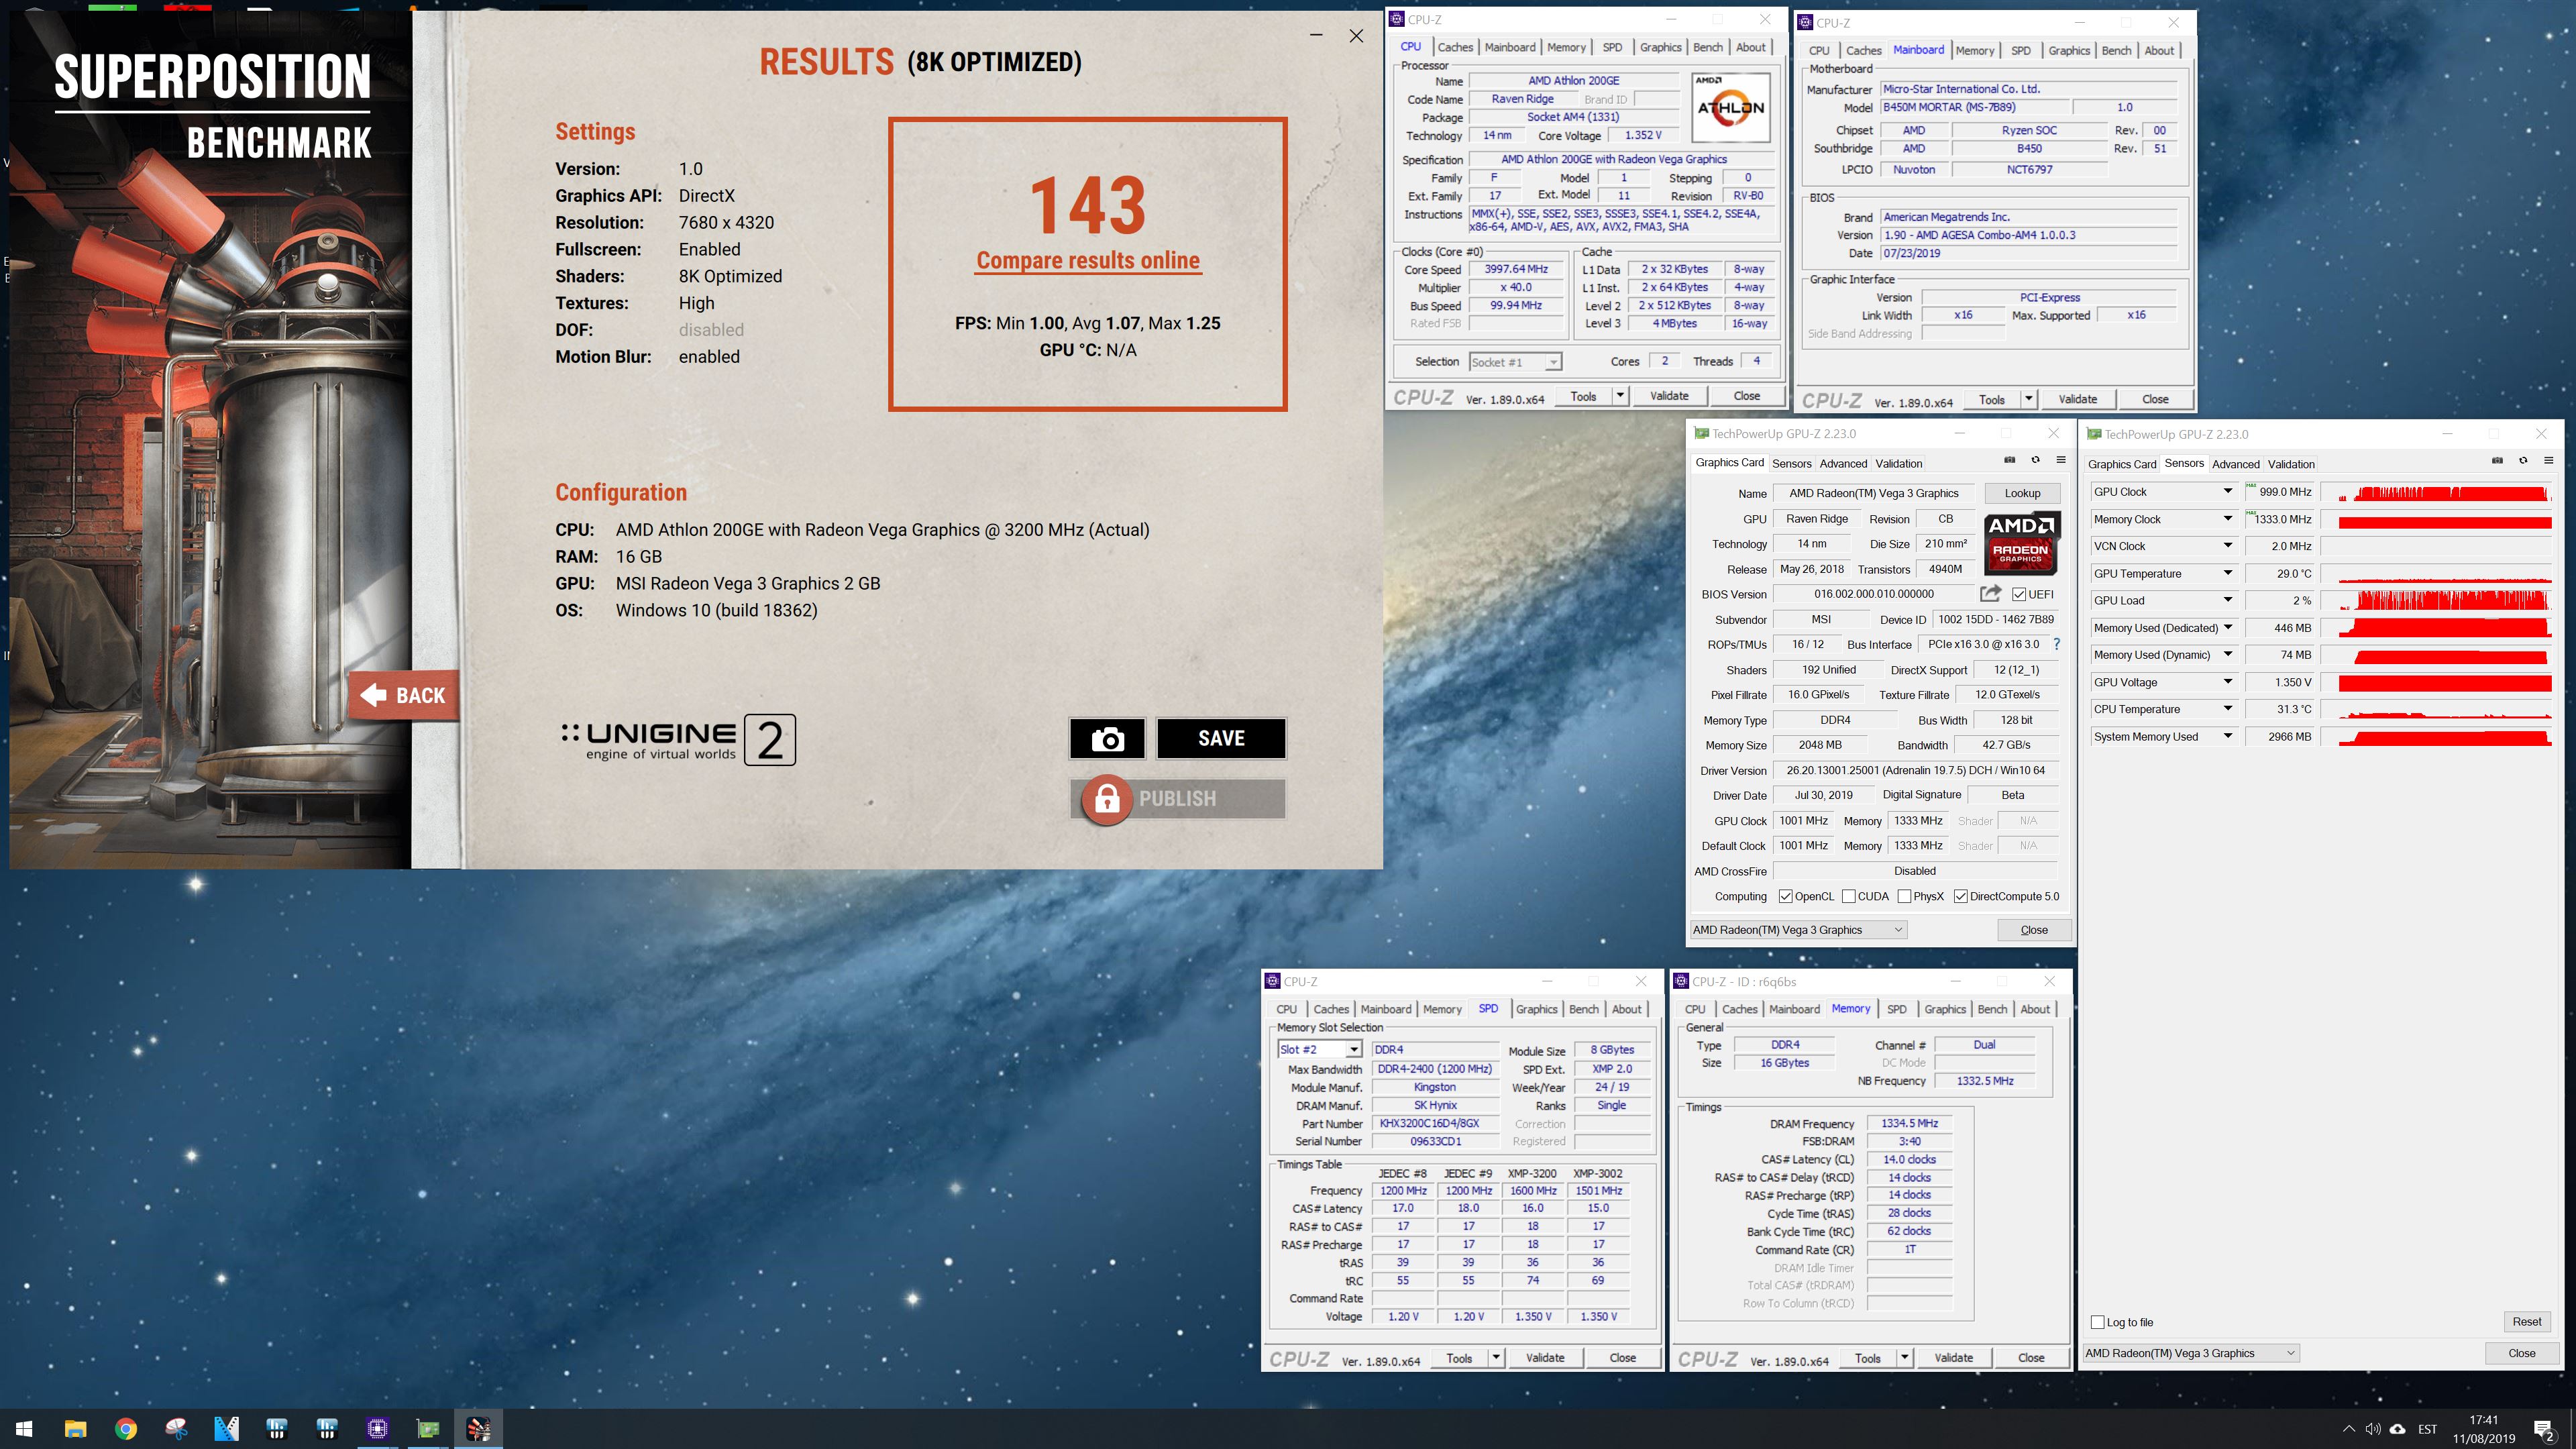Click Validate in CPU-Z Memory window
The image size is (2576, 1449).
coord(1953,1358)
